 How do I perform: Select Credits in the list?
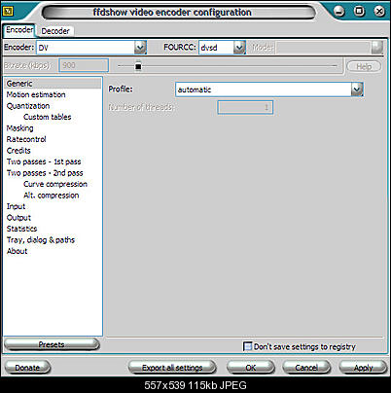pos(18,151)
